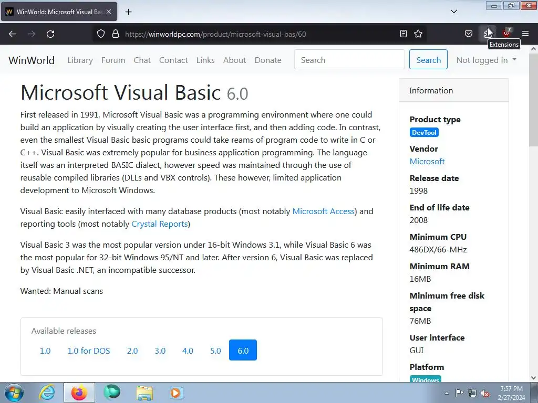This screenshot has width=538, height=403.
Task: Open the Save to Pocket icon
Action: [468, 34]
